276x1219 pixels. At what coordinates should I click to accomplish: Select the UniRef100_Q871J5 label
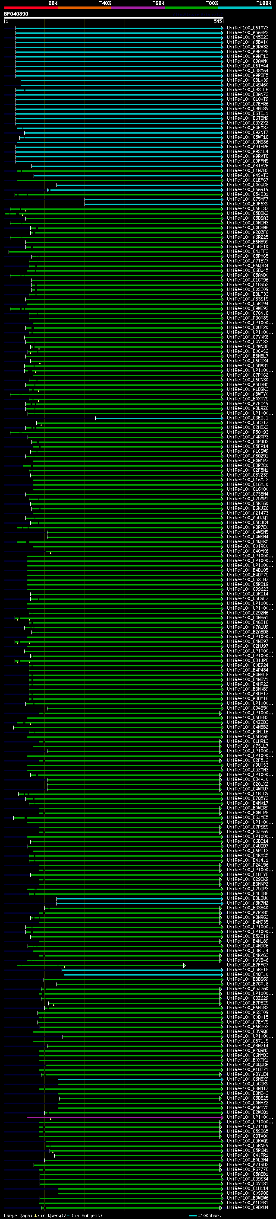click(247, 1041)
